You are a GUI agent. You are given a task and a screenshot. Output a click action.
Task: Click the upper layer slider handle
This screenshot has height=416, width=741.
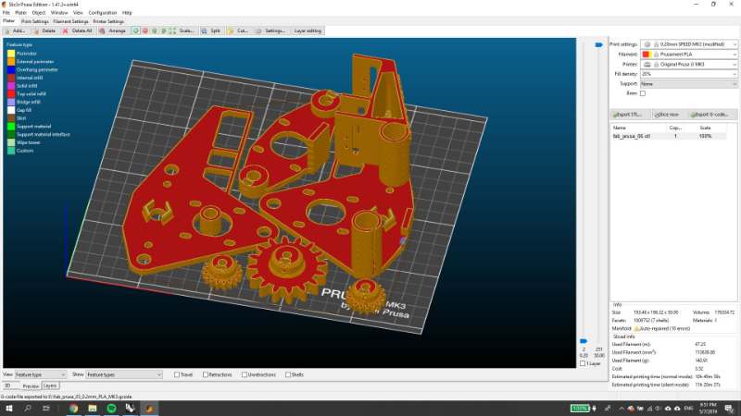pos(598,44)
